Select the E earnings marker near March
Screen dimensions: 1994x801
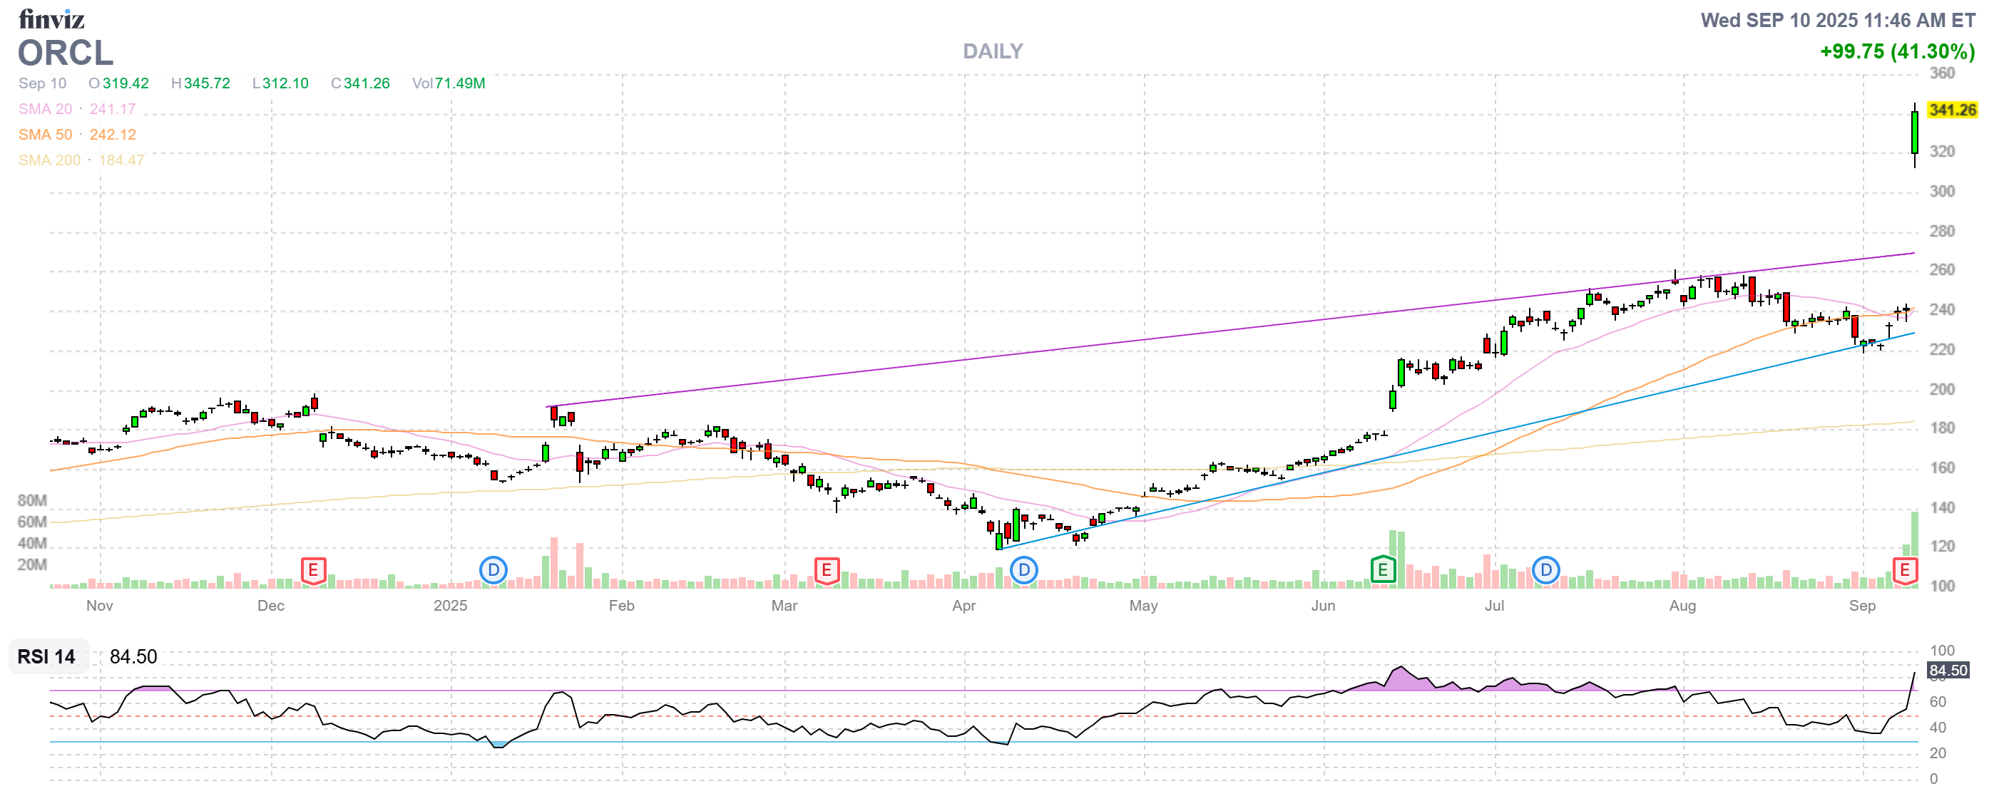coord(827,570)
